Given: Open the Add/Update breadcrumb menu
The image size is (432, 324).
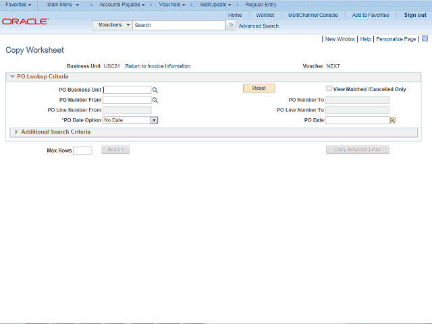Looking at the screenshot, I should (x=215, y=5).
